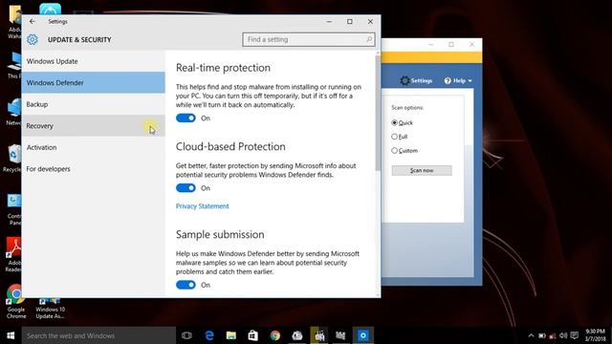
Task: Open Windows 10 Update Assistant desktop shortcut
Action: coord(50,308)
